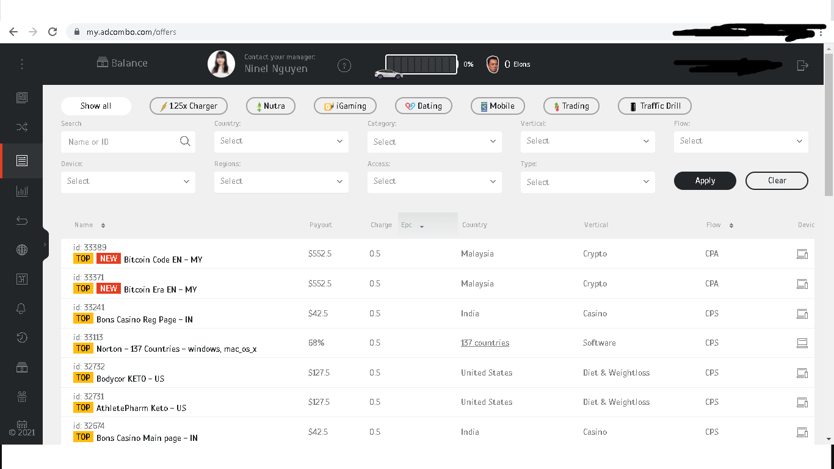Open the Bodycor KETO – US offer
Image resolution: width=834 pixels, height=469 pixels.
pos(130,379)
